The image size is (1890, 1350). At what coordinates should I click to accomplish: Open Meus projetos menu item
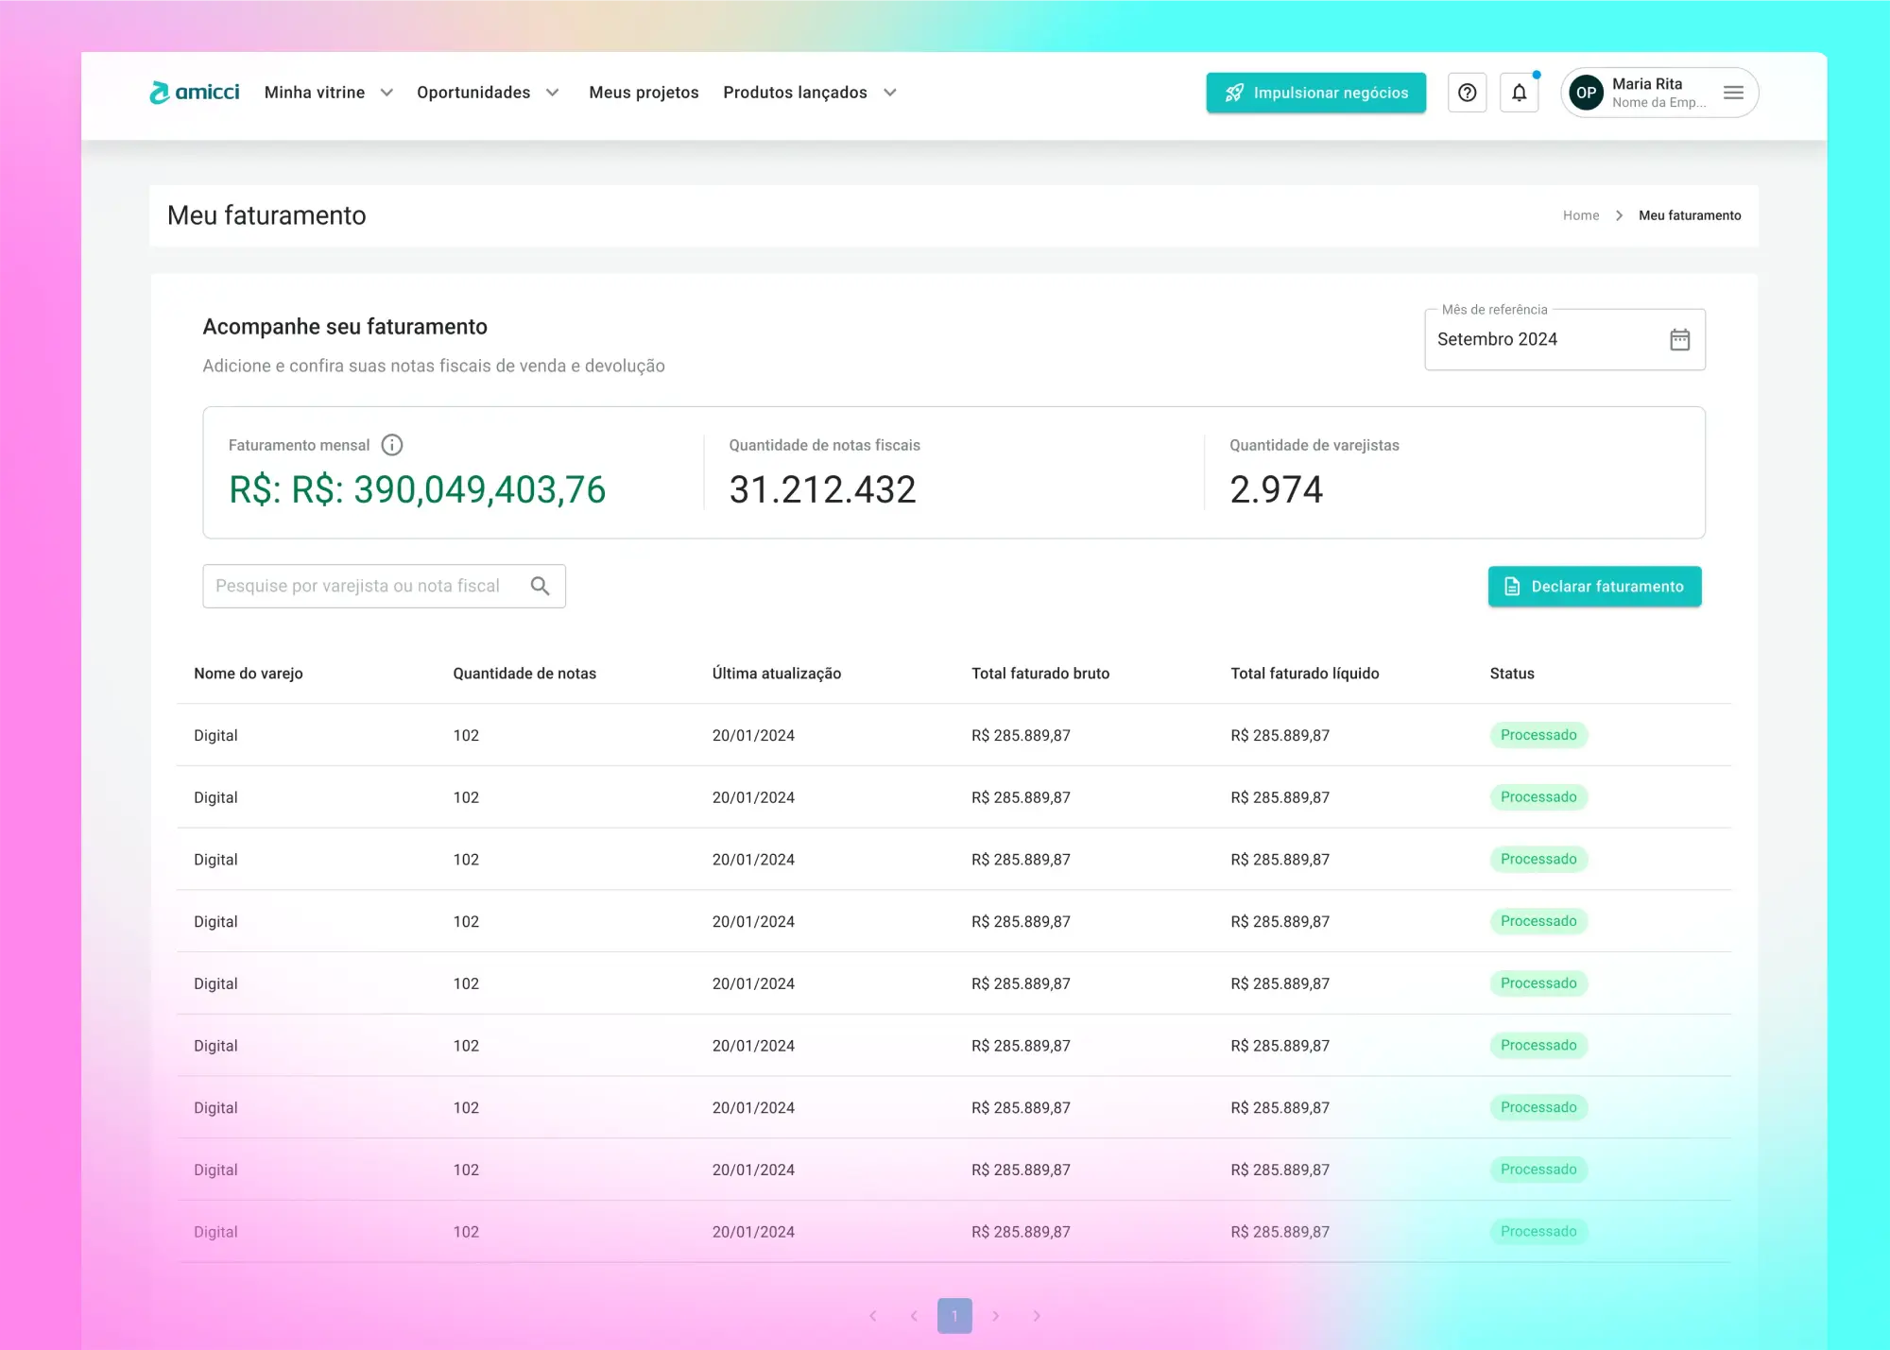coord(644,93)
